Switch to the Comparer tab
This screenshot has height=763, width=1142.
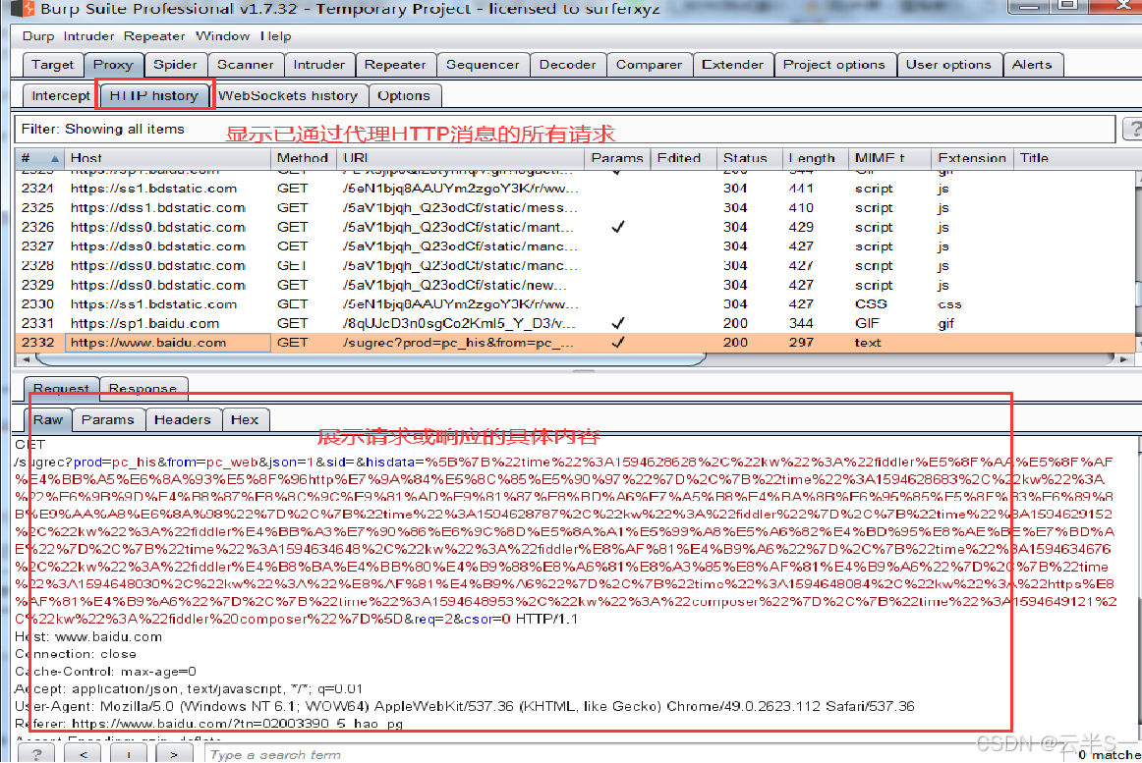pos(649,64)
